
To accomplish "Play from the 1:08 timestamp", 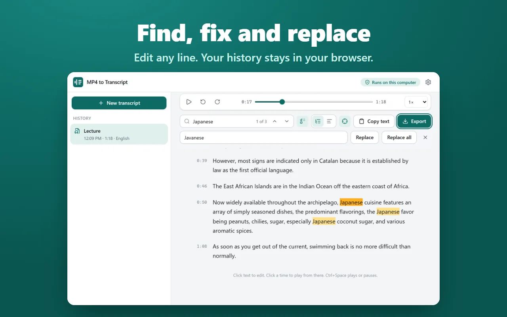I will click(x=202, y=246).
